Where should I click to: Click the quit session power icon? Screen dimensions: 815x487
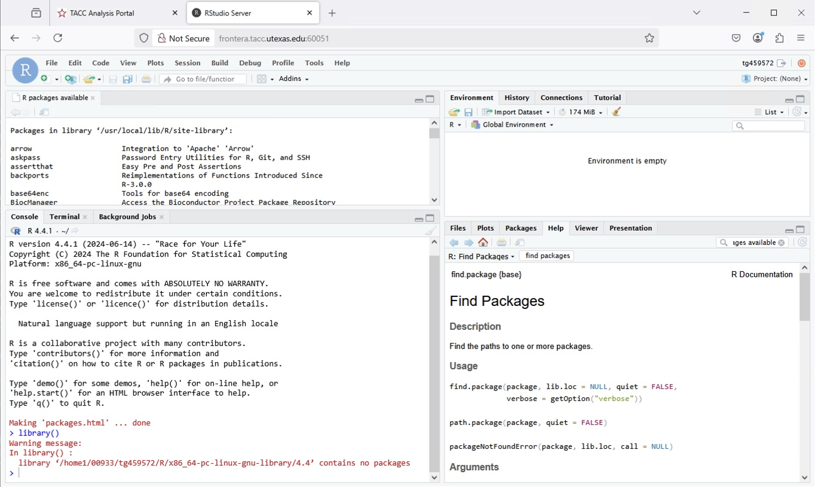[802, 63]
